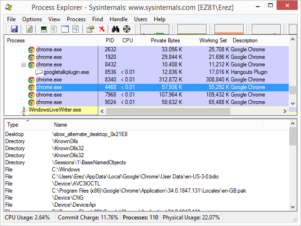Open the Options menu
This screenshot has width=301, height=226.
[x=32, y=19]
